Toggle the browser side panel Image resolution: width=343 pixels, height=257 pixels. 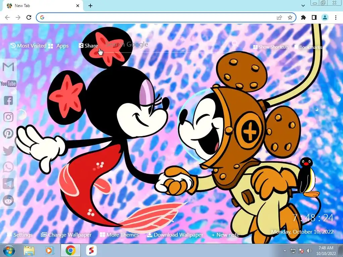[314, 17]
